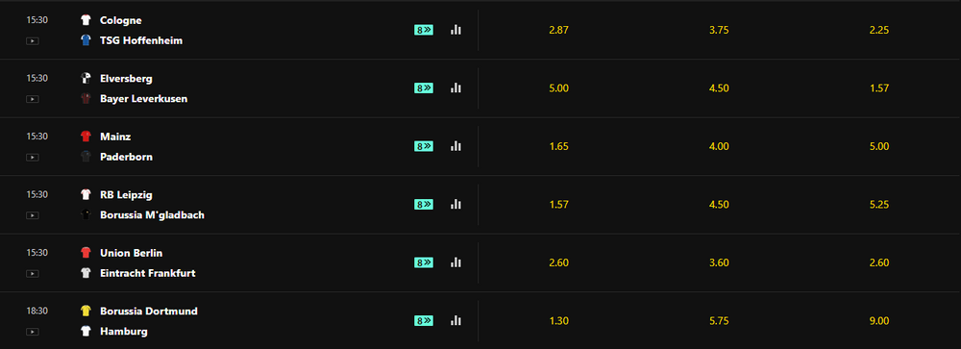The image size is (961, 349).
Task: Open the 8 badge for Union Berlin match
Action: pos(424,262)
